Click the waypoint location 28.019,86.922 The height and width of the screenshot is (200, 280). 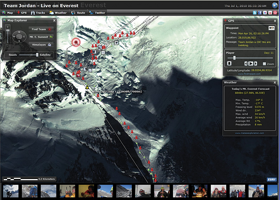[247, 37]
